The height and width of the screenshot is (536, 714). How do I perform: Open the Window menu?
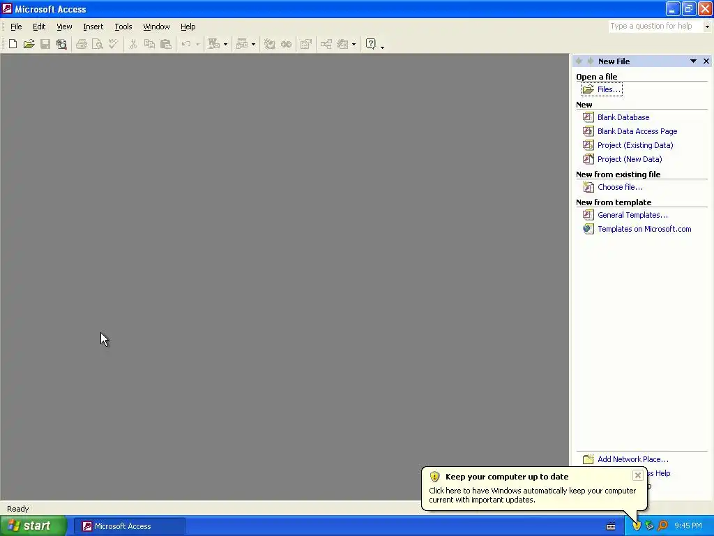156,27
